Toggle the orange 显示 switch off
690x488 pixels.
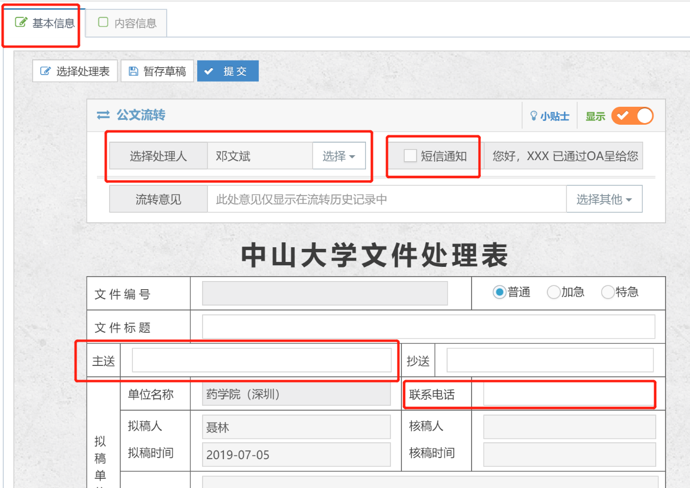(x=632, y=116)
